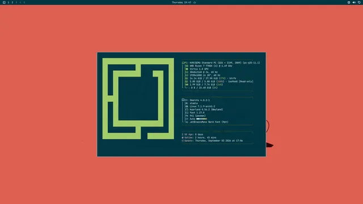Open the volume speaker icon
The height and width of the screenshot is (204, 363).
tap(354, 2)
